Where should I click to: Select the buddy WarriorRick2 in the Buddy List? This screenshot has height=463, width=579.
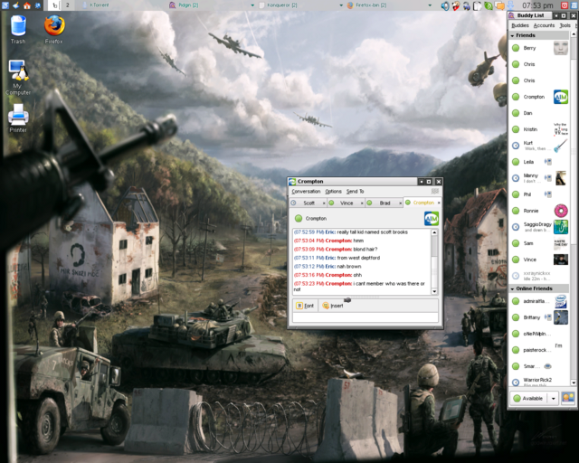tap(539, 382)
